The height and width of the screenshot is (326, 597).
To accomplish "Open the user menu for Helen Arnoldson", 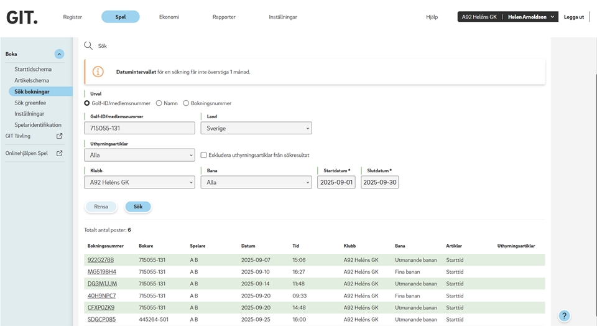I will pos(531,17).
